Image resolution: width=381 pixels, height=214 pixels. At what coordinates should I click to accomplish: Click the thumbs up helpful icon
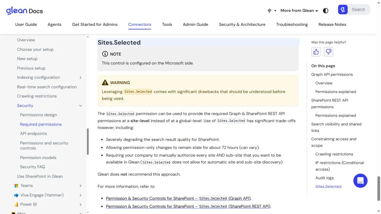pyautogui.click(x=316, y=52)
